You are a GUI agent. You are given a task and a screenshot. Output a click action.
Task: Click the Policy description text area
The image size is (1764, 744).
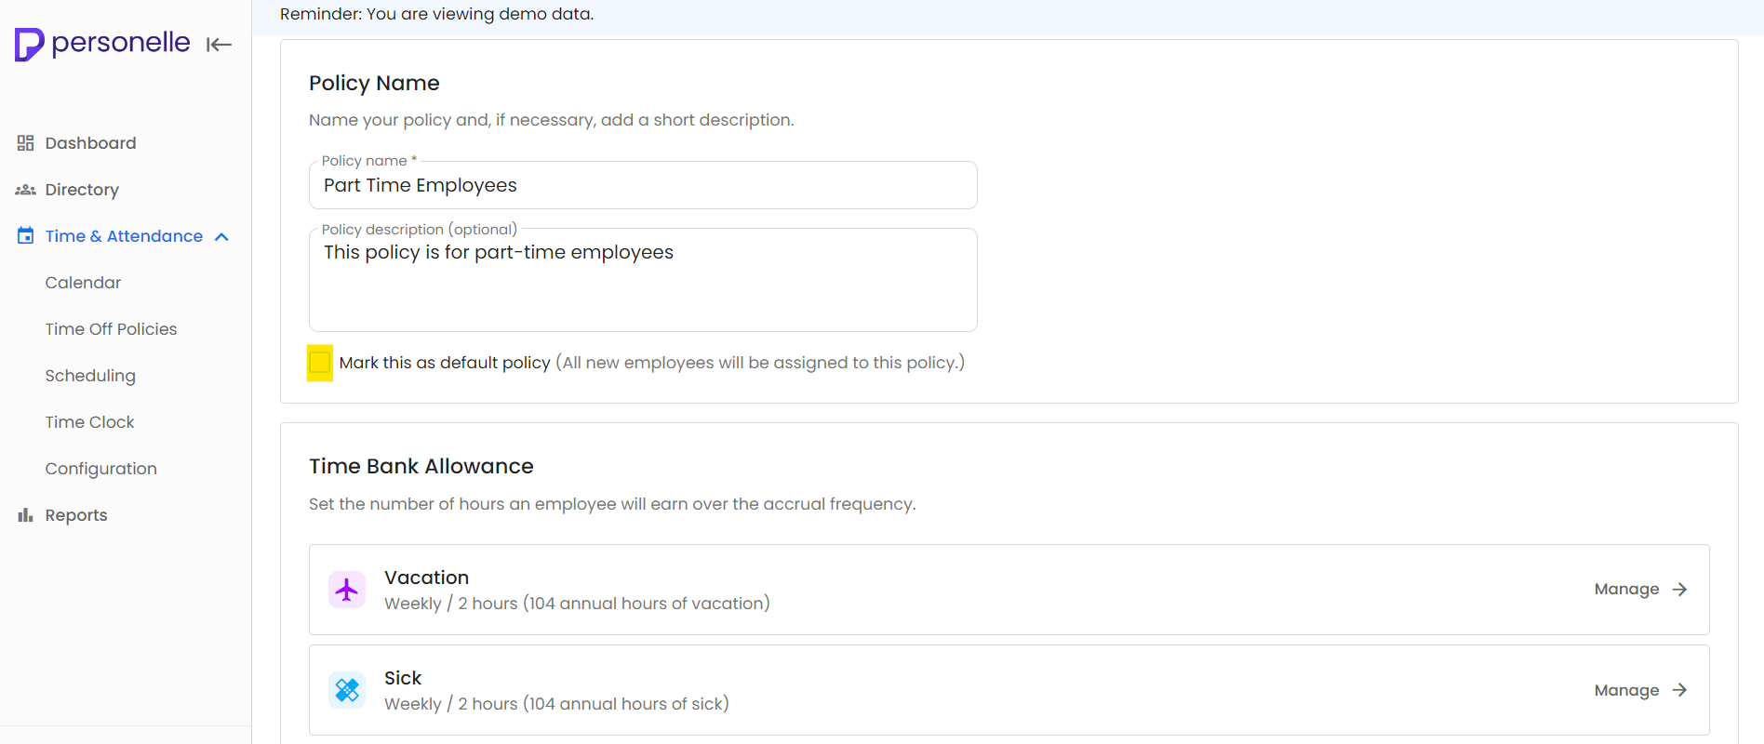642,279
